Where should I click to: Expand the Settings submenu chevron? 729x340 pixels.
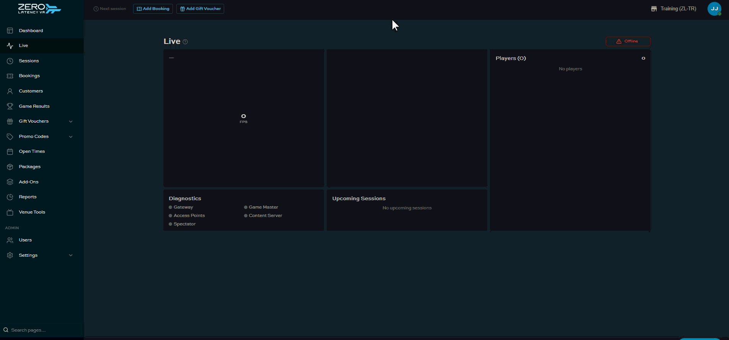click(71, 255)
